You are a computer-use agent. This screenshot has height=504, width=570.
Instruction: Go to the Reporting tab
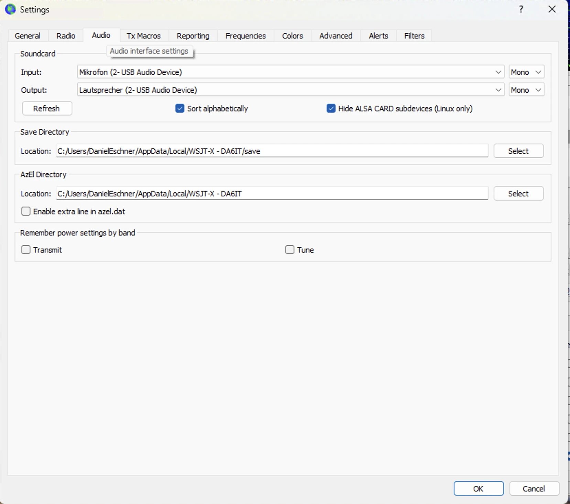click(193, 36)
